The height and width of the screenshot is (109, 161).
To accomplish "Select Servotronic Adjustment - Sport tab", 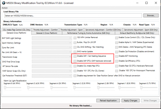I will coord(141,30).
